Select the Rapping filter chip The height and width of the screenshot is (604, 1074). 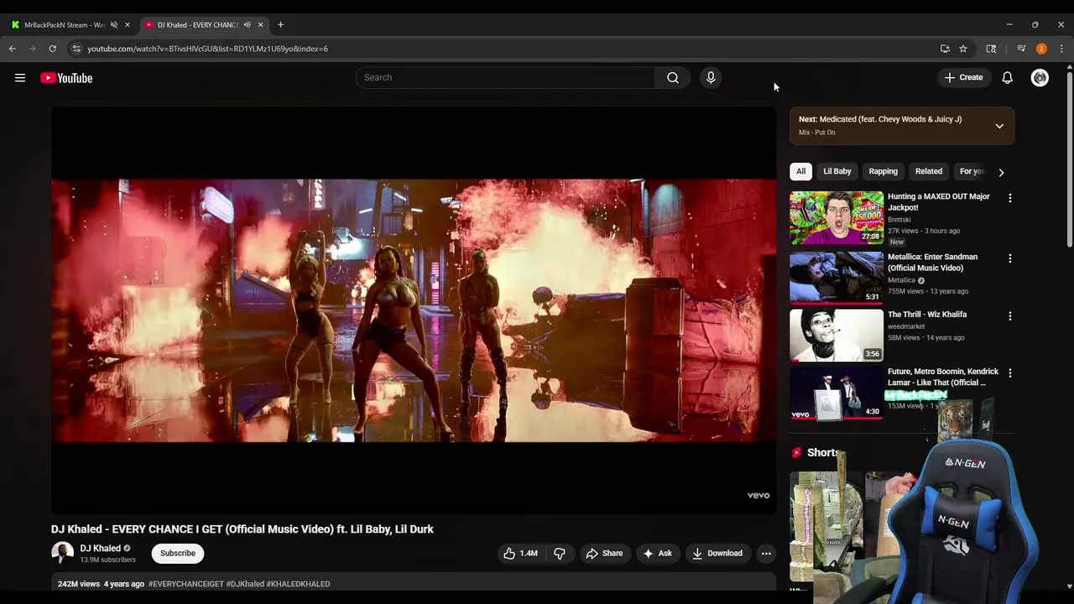pos(883,171)
